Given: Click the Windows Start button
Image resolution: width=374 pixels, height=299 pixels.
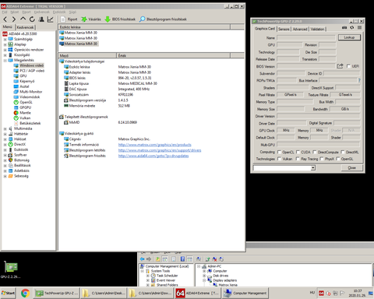Looking at the screenshot, I should tap(8, 293).
